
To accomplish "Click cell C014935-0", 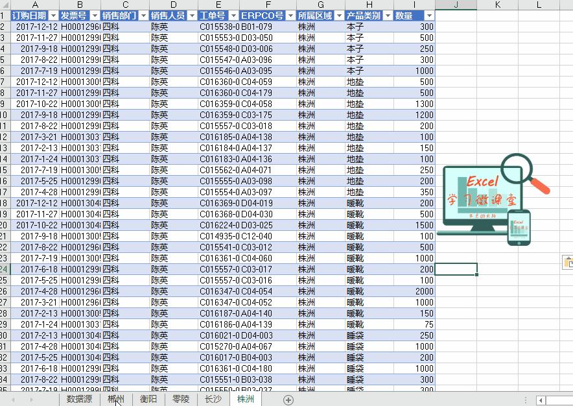I will coord(218,236).
